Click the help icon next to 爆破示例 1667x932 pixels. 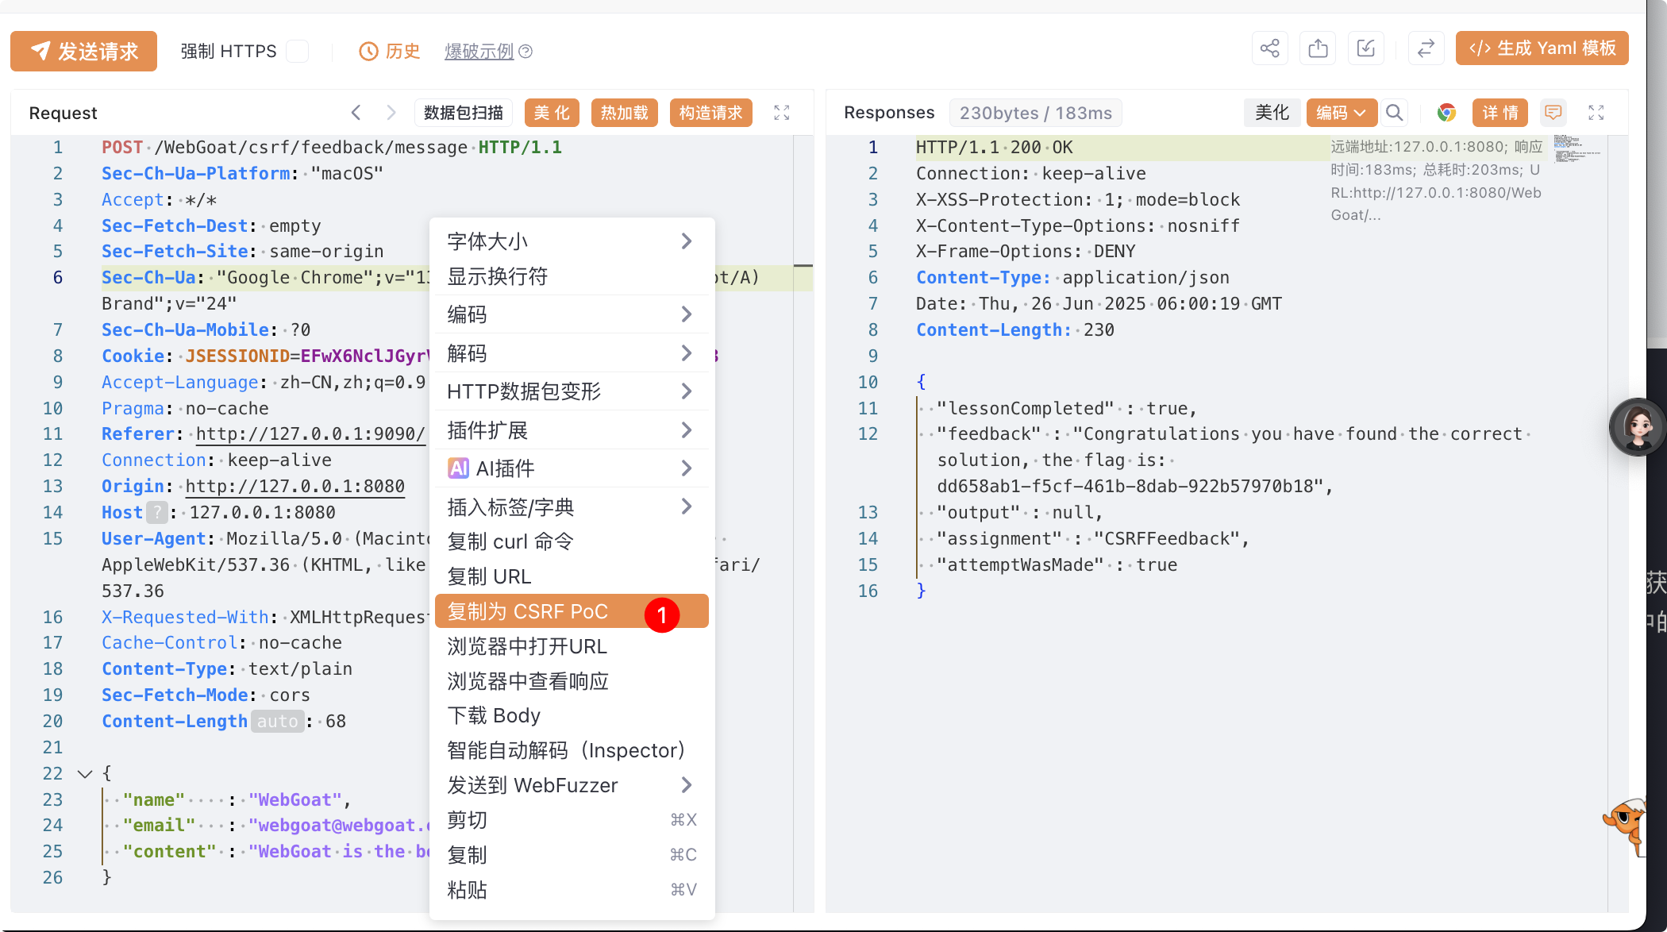526,52
